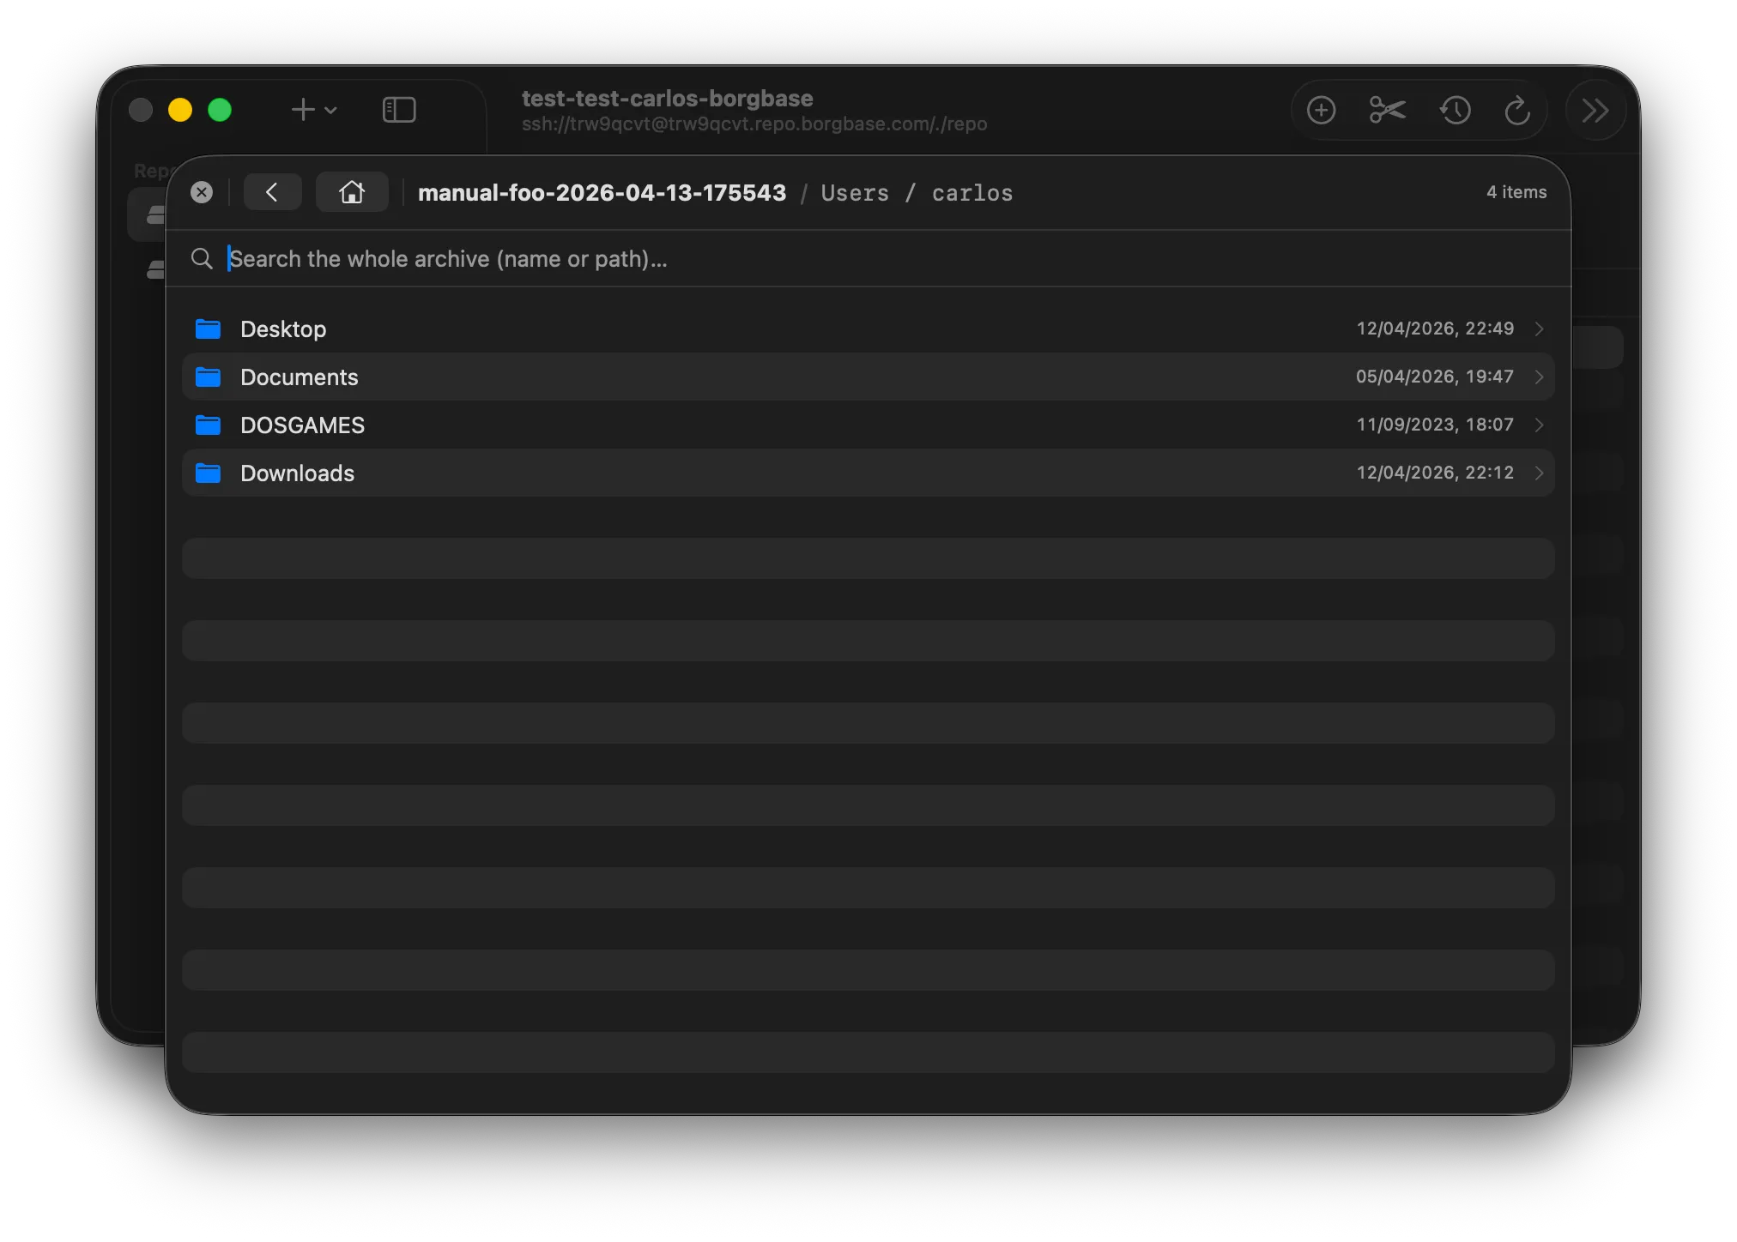
Task: Toggle the DOSGAMES folder row selection
Action: (x=303, y=425)
